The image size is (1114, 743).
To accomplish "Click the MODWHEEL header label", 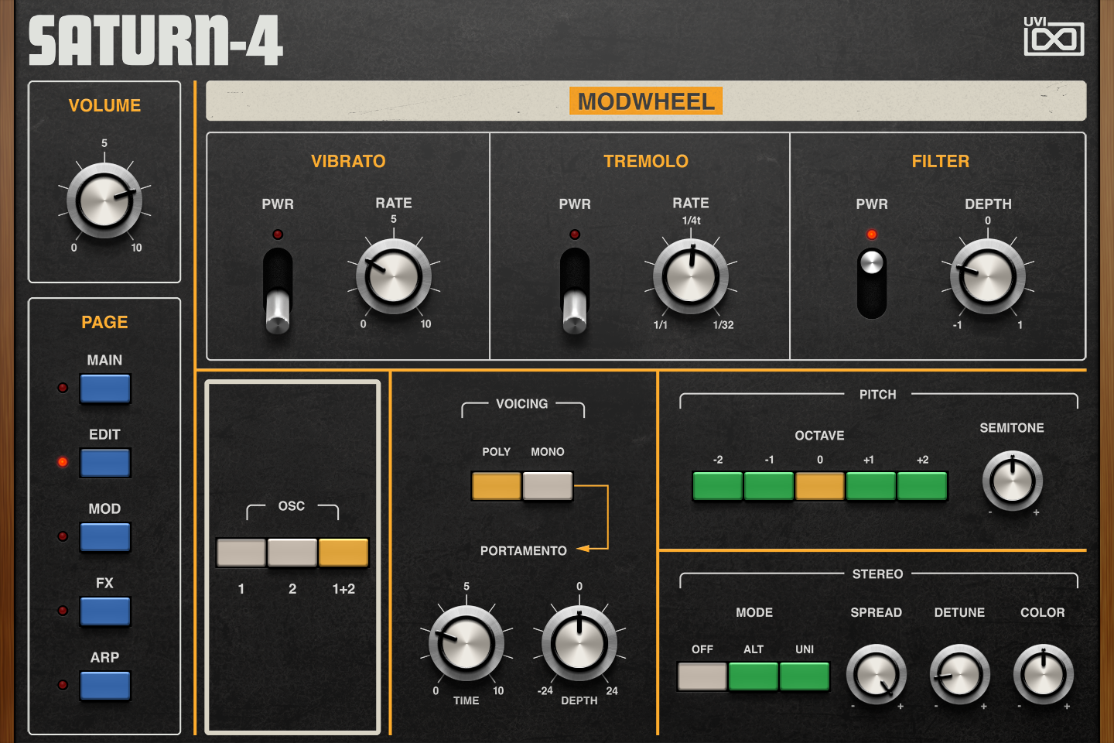I will pyautogui.click(x=646, y=101).
